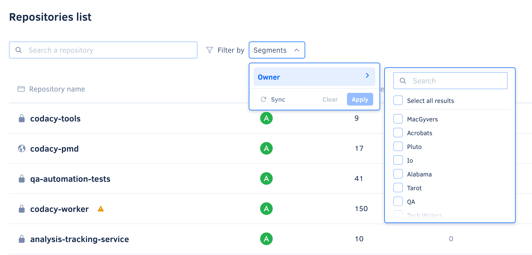Click the Search a repository input field
Viewport: 532px width, 255px height.
point(103,50)
